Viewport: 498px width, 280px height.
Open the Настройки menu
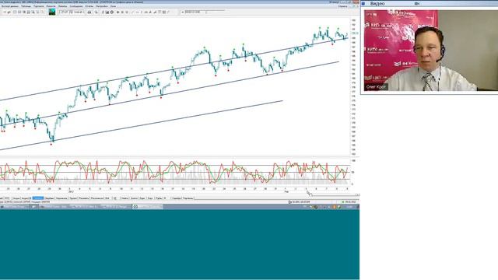click(x=102, y=6)
